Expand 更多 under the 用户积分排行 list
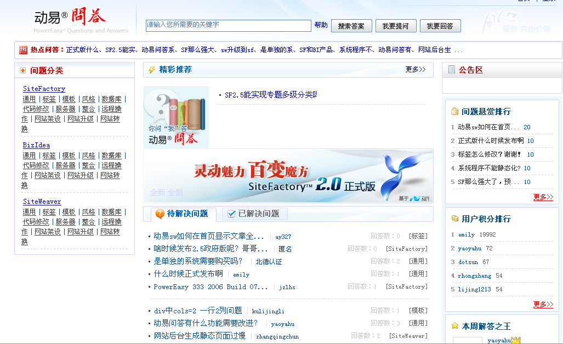Screen dimensions: 563x344 coord(543,304)
